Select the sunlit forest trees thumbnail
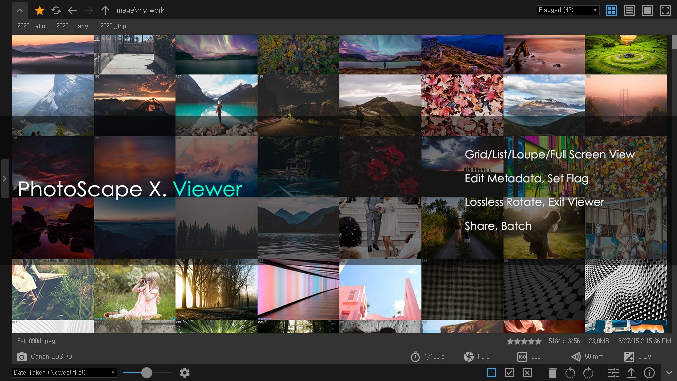The image size is (677, 381). tap(217, 290)
